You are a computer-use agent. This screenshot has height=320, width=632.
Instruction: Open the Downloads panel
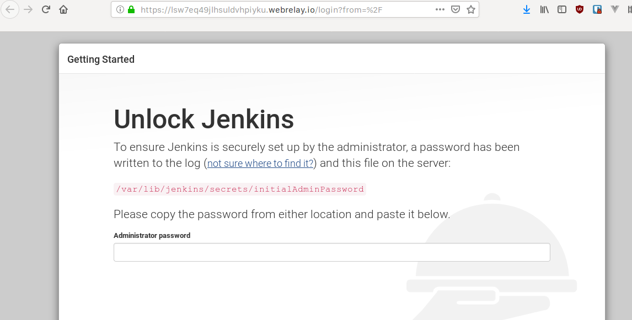[x=526, y=9]
